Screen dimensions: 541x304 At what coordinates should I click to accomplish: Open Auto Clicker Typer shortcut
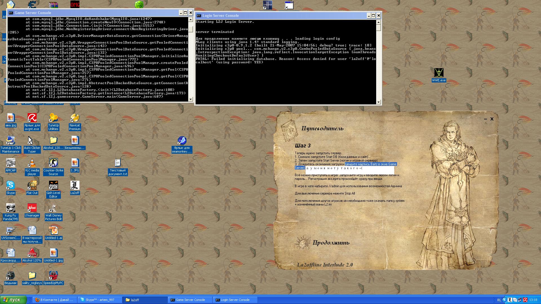32,141
